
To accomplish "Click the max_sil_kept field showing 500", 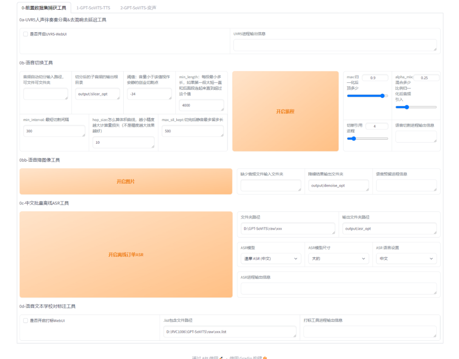I will pyautogui.click(x=193, y=131).
